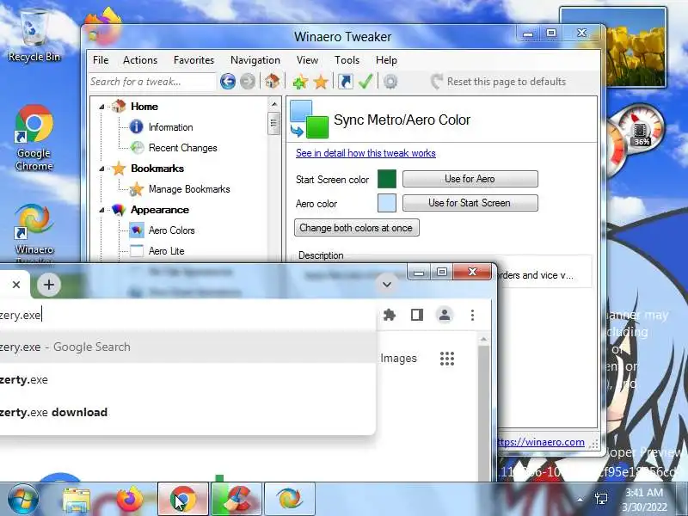Open a new Chrome tab with plus button
Image resolution: width=688 pixels, height=516 pixels.
click(x=49, y=285)
